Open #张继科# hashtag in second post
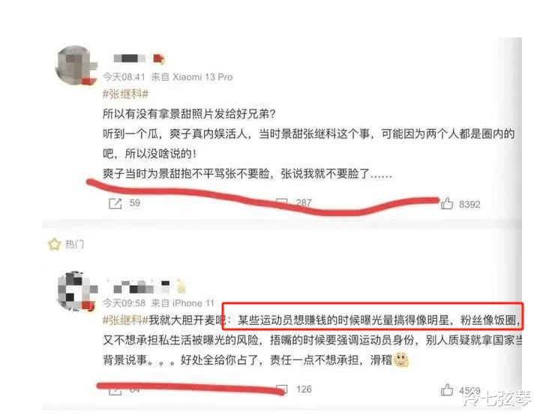 (126, 320)
